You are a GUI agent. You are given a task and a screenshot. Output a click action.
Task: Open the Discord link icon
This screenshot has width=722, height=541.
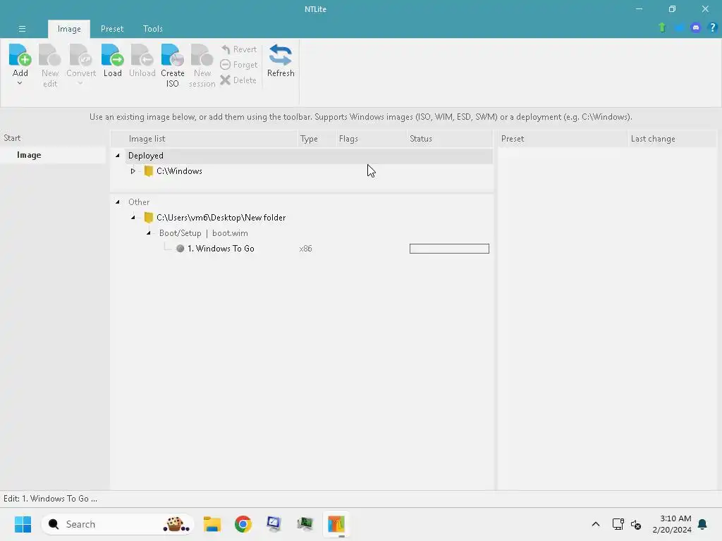pyautogui.click(x=696, y=27)
